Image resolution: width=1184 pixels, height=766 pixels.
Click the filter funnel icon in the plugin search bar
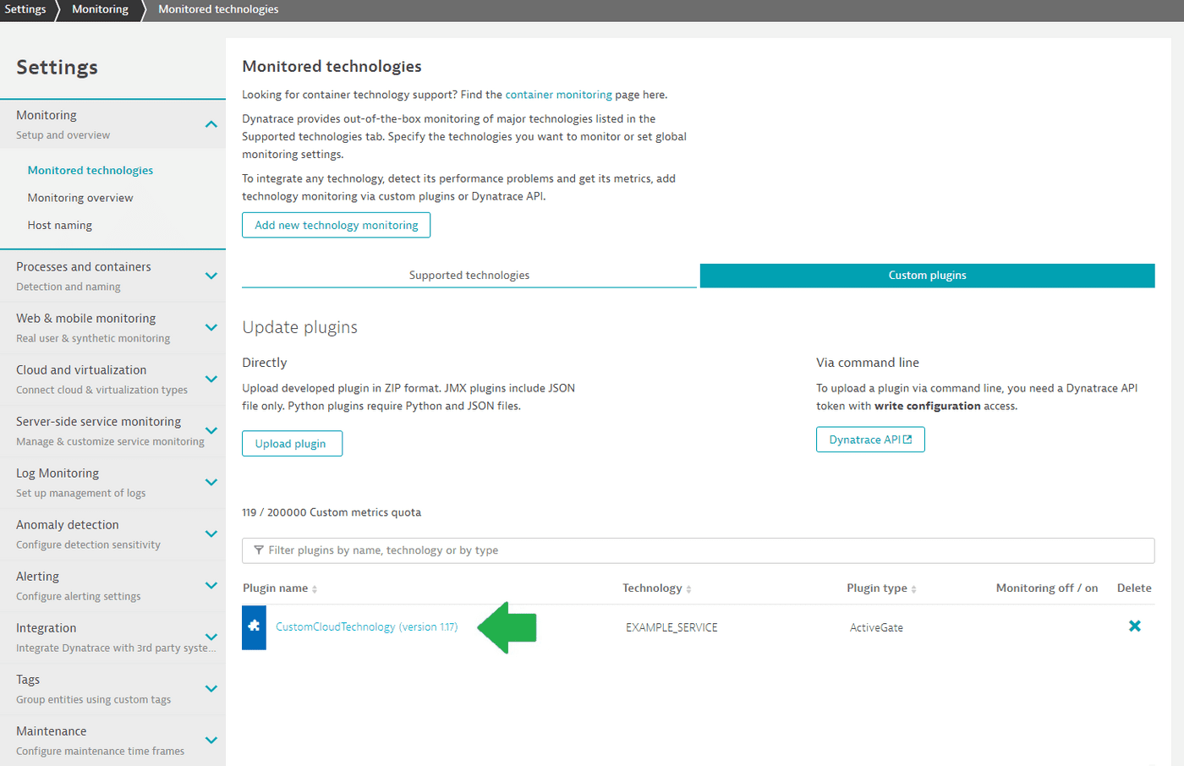pos(259,550)
